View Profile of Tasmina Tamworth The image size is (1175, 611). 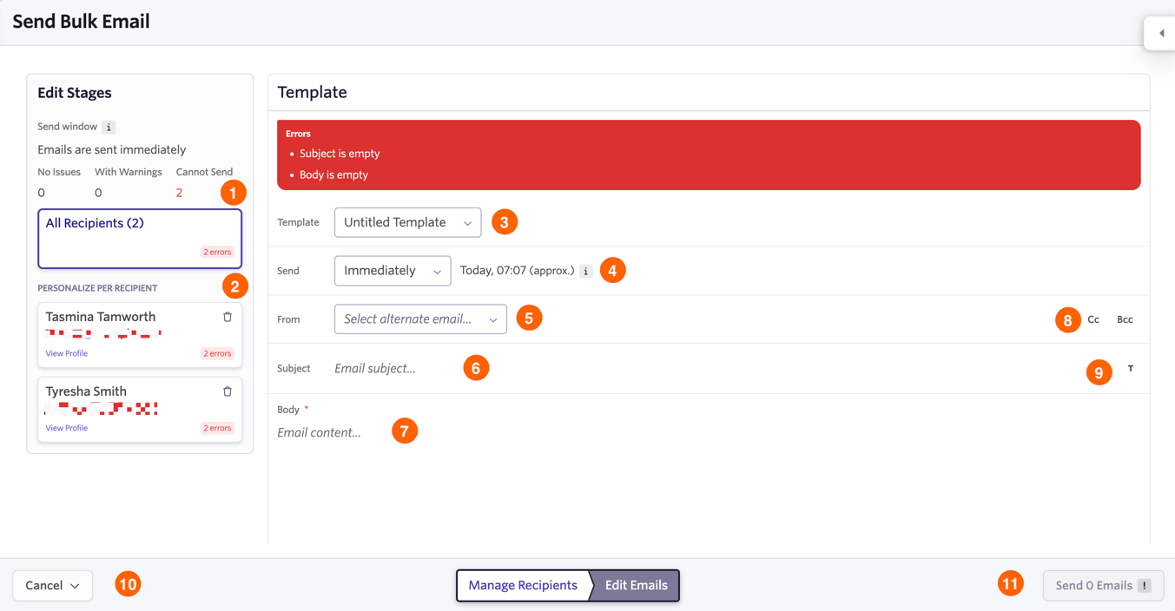[x=67, y=353]
